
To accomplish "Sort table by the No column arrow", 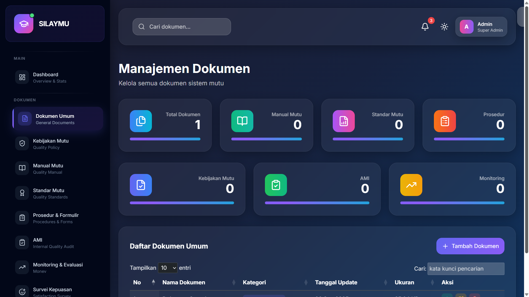I will click(x=153, y=282).
